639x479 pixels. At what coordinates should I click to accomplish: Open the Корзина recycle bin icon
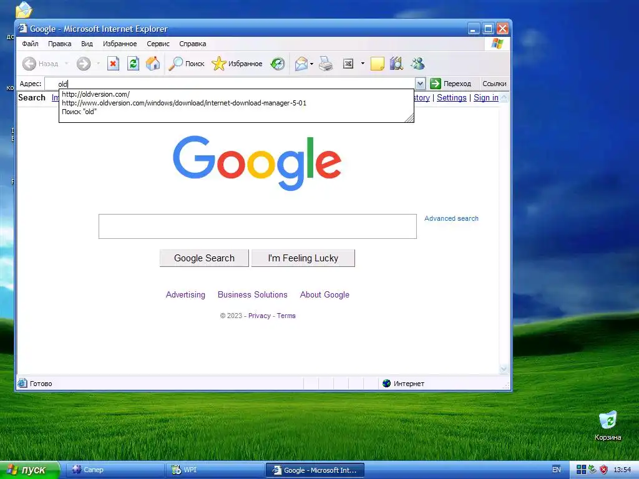[x=608, y=425]
